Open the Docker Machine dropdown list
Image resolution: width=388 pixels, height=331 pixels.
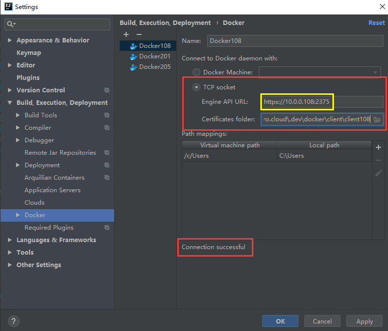[x=375, y=72]
